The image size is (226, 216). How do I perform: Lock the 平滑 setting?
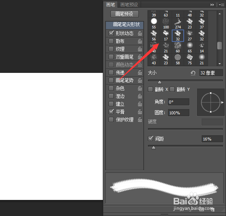coord(140,112)
